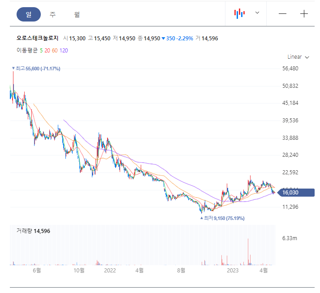The width and height of the screenshot is (320, 293).
Task: Click the 60-day moving average label
Action: pos(55,50)
